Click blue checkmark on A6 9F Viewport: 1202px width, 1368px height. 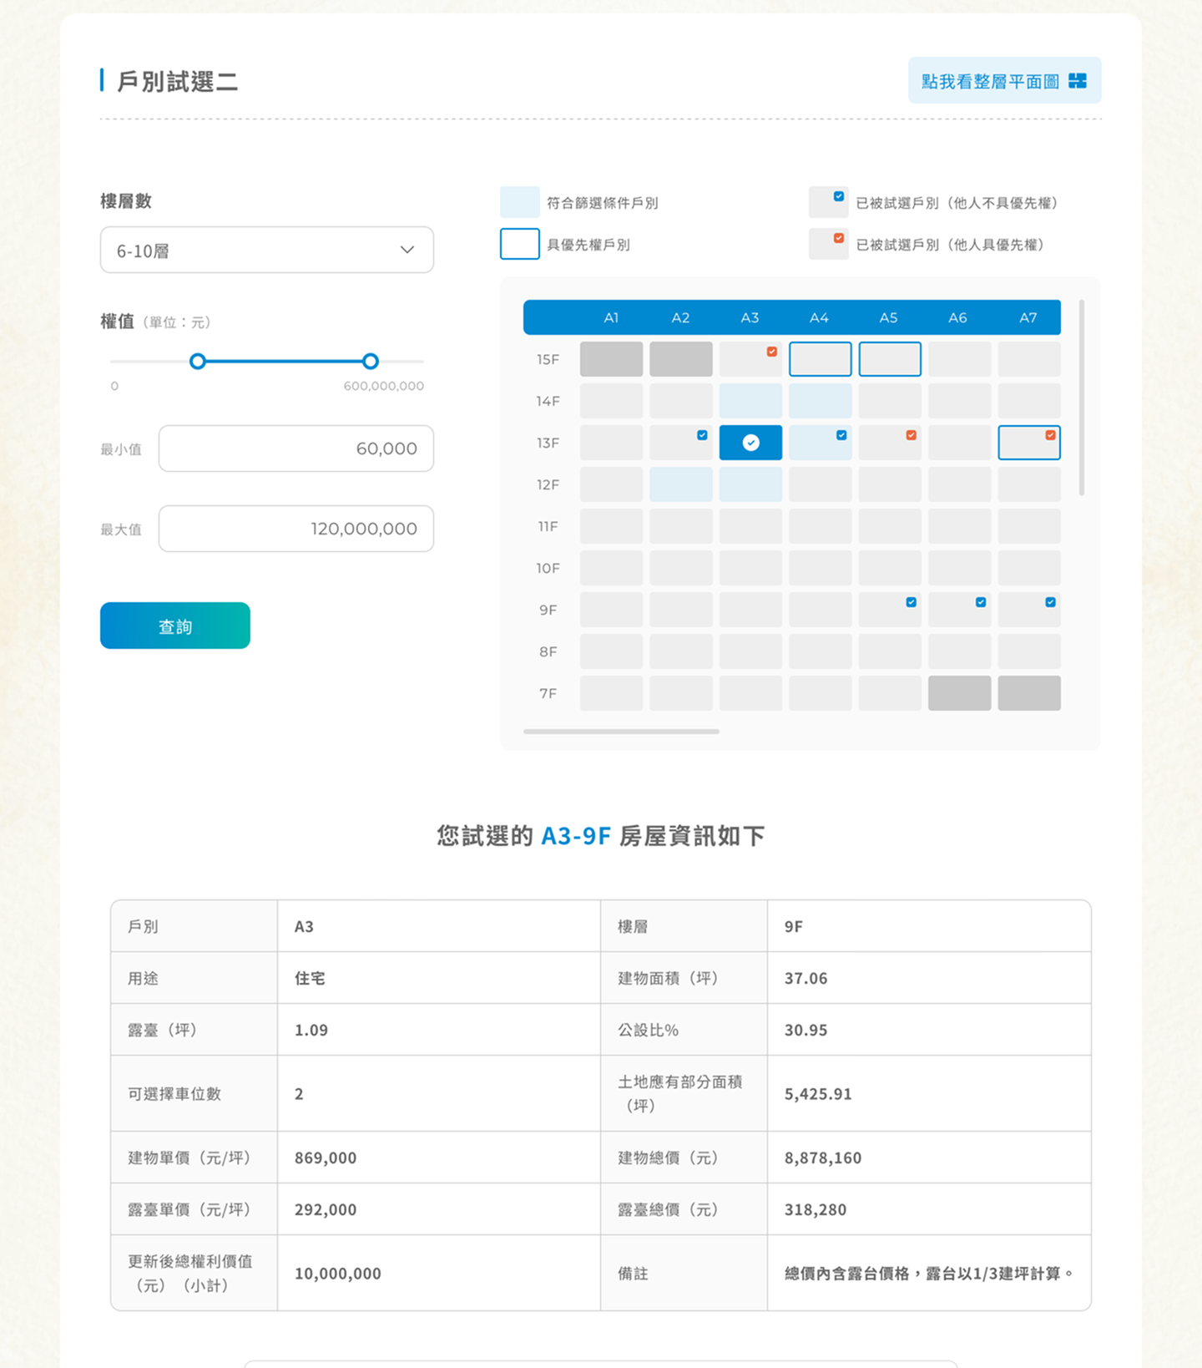(981, 602)
